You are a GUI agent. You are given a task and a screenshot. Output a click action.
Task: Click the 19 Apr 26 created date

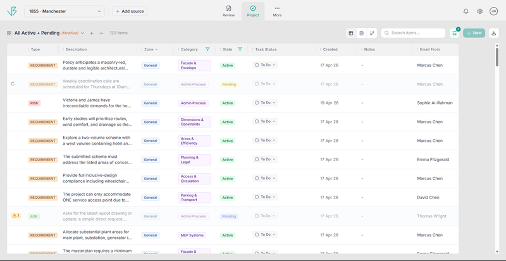[329, 103]
